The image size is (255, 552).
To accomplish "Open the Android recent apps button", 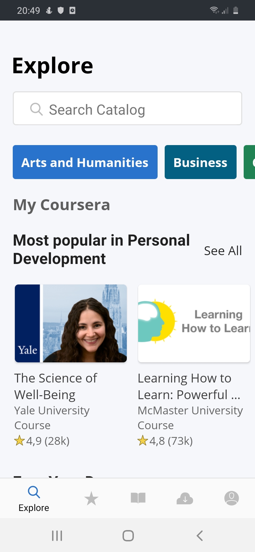I will click(57, 536).
